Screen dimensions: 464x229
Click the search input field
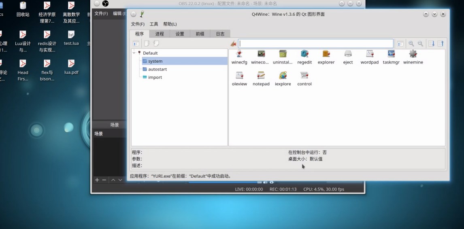click(316, 43)
